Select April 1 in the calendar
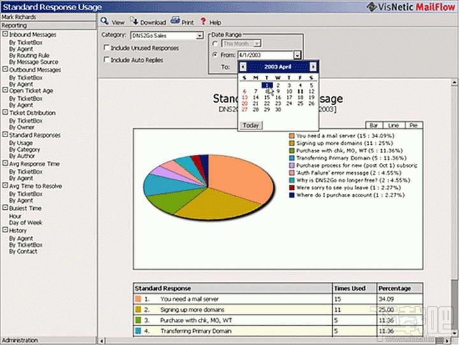459x345 pixels. click(267, 85)
